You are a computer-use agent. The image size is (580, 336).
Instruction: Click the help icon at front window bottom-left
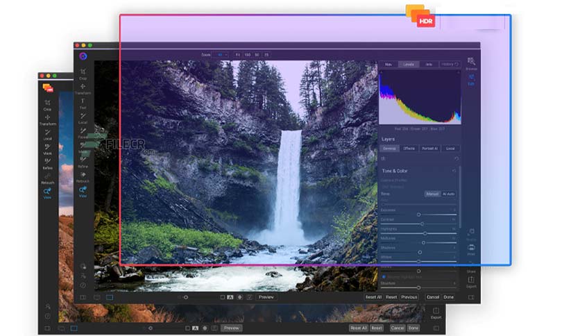point(83,285)
